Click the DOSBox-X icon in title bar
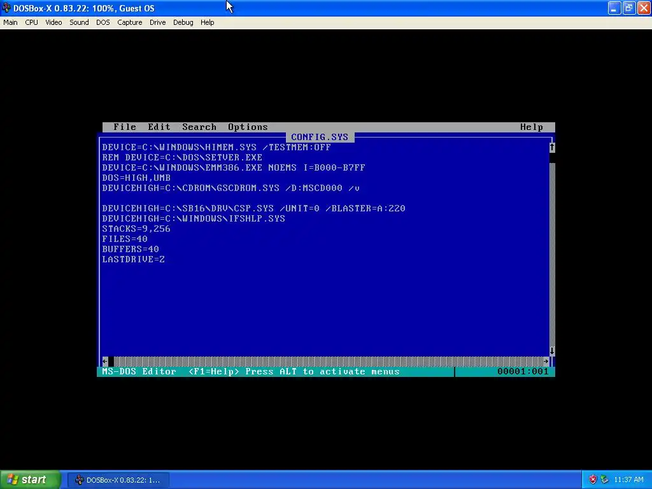Viewport: 652px width, 489px height. pyautogui.click(x=6, y=8)
